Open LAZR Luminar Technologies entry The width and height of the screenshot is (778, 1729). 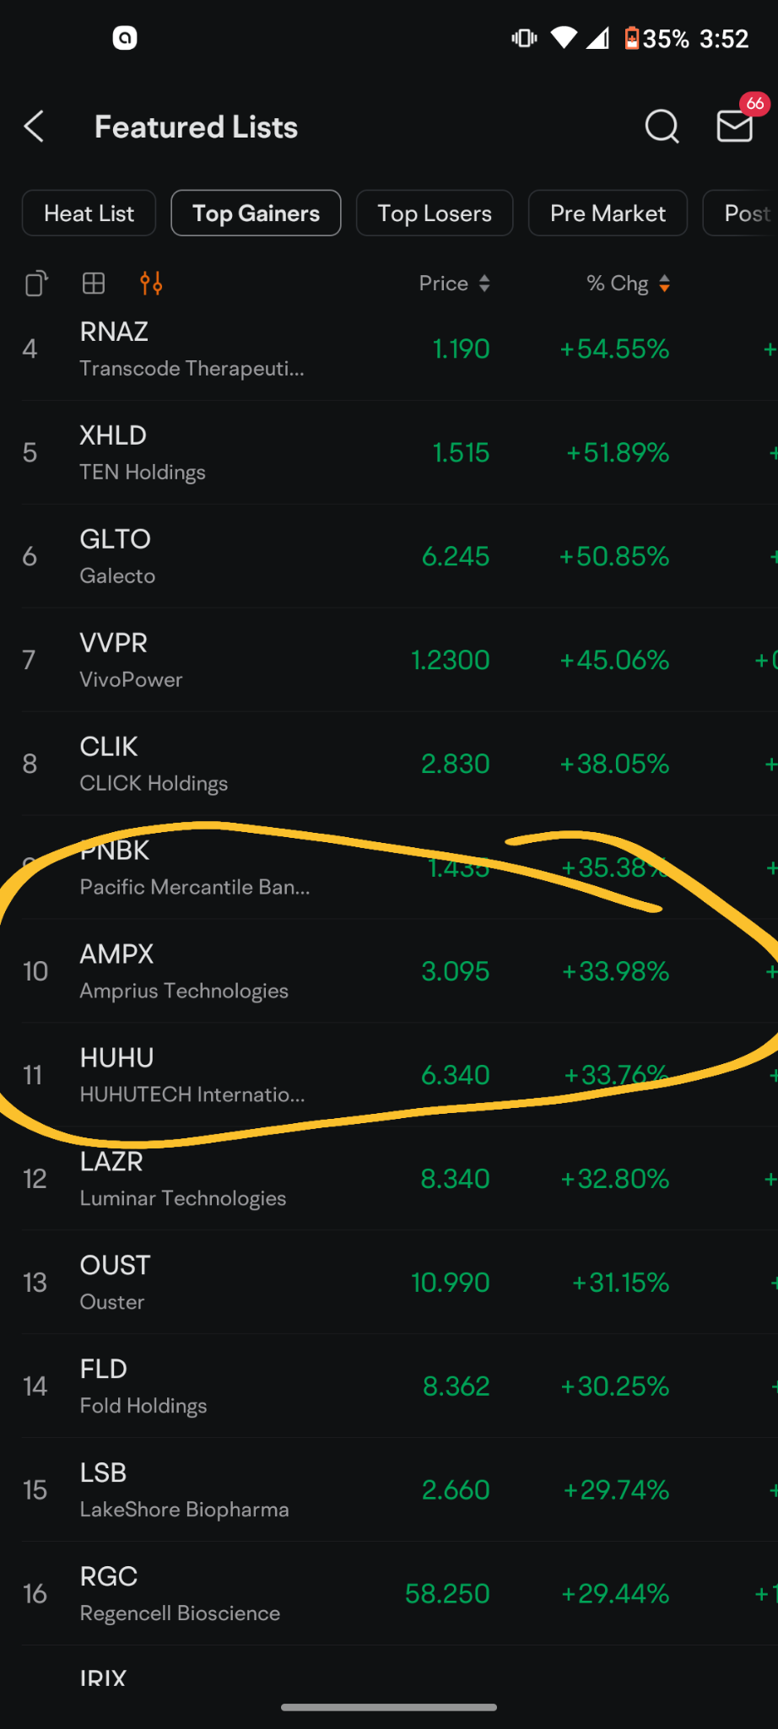point(389,1179)
